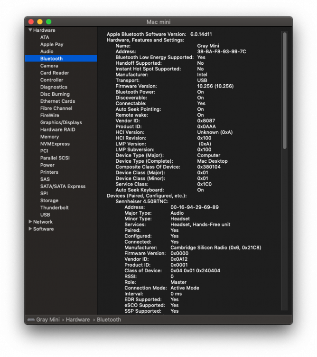The image size is (317, 357).
Task: Click the yellow minimize window button
Action: coord(40,21)
